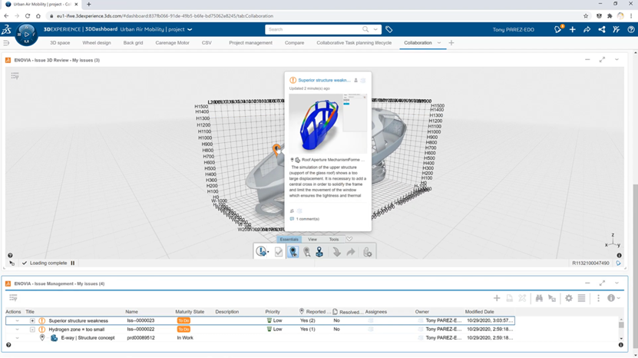This screenshot has width=638, height=358.
Task: Open the Collaborative Task planning lifecycle tab
Action: pos(354,43)
